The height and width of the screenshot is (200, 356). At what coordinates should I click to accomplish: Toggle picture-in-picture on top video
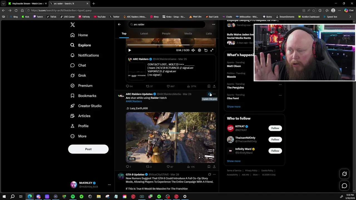[206, 50]
